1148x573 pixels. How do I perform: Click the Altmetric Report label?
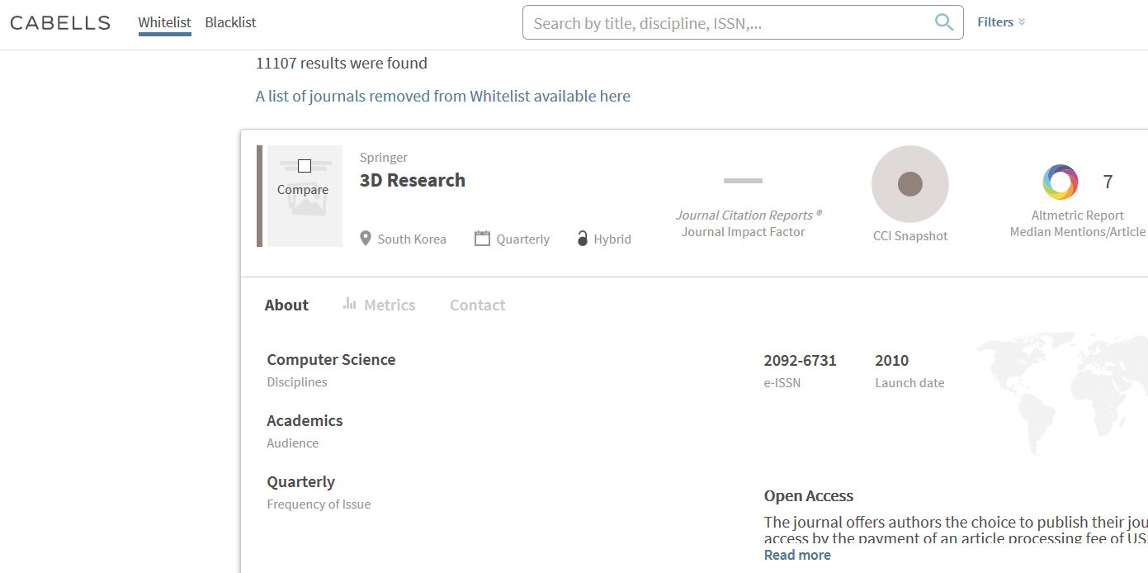click(x=1078, y=215)
